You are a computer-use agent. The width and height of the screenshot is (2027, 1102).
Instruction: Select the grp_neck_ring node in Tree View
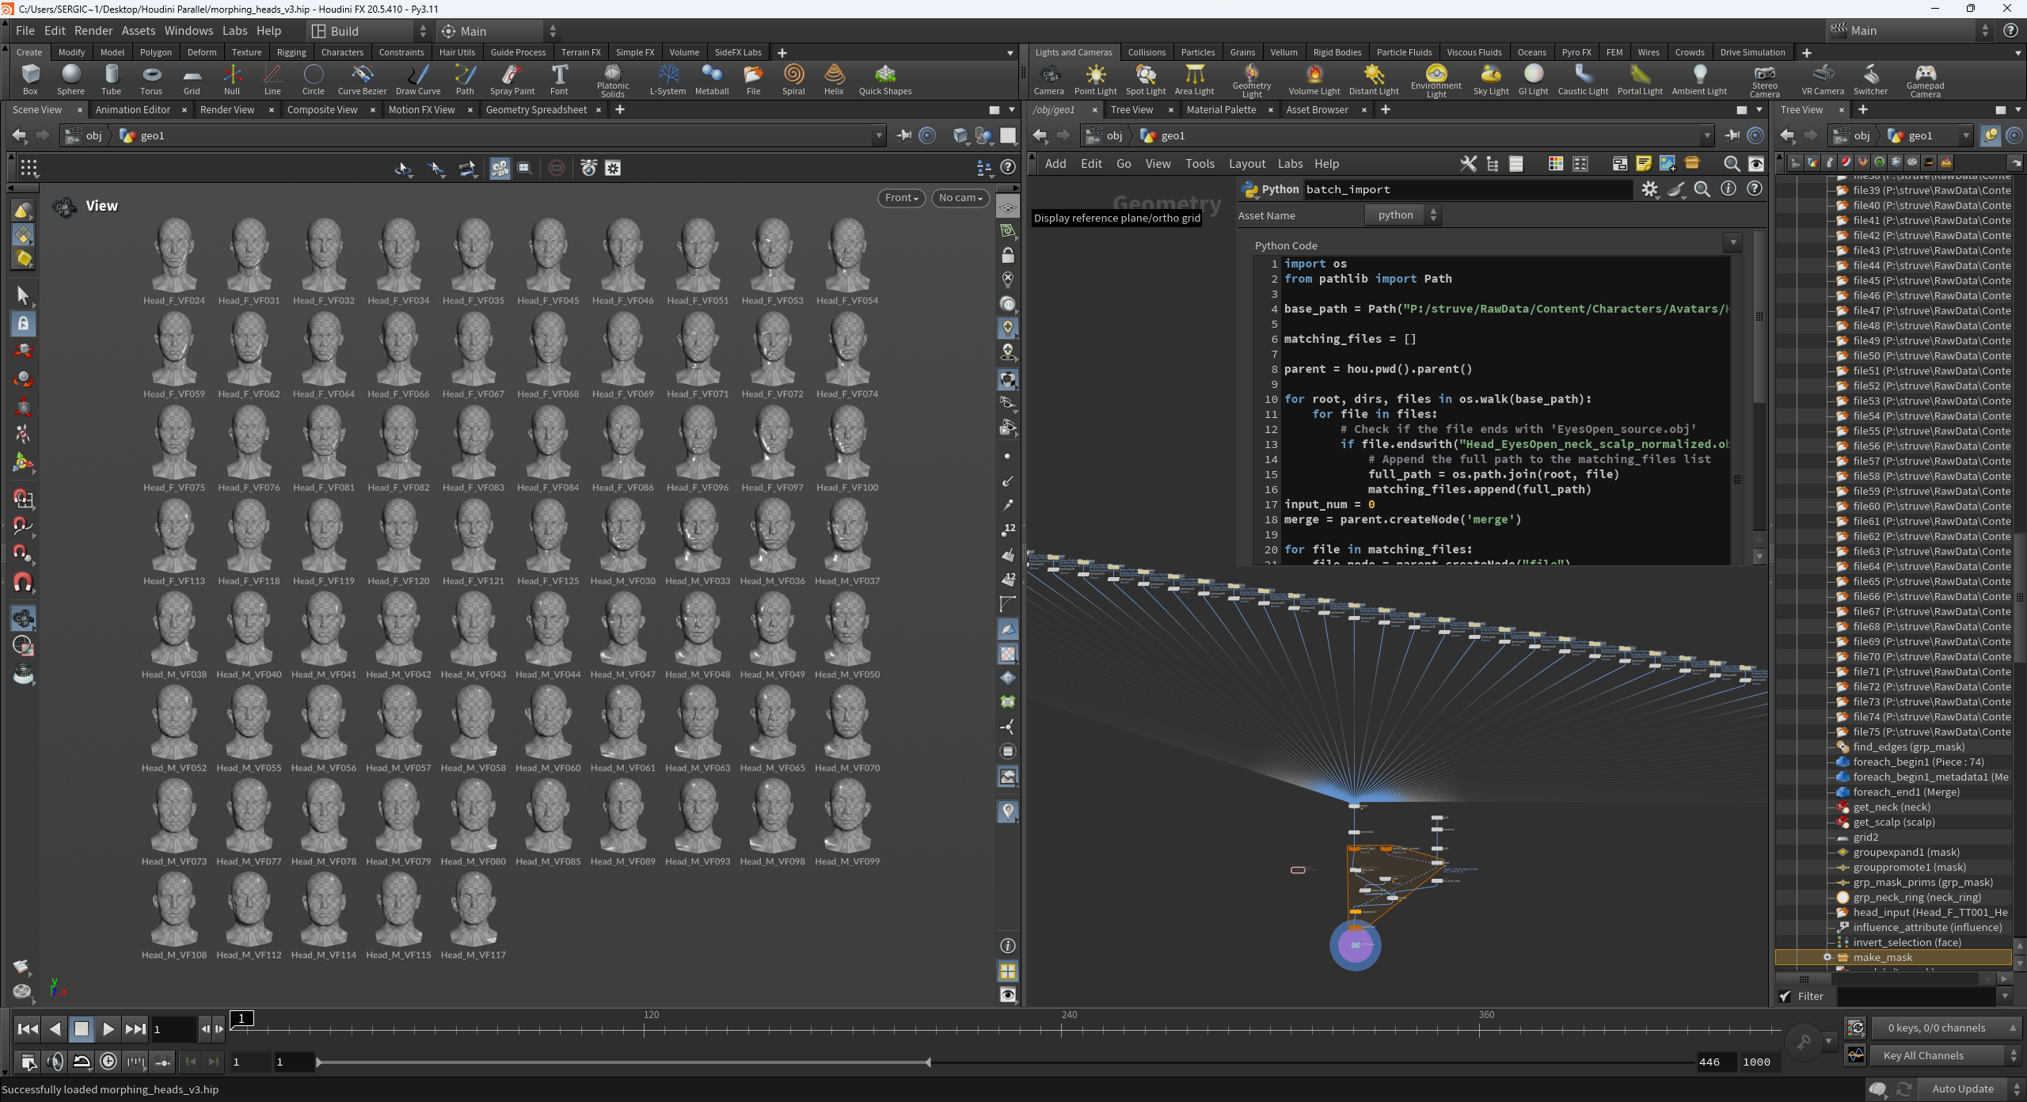point(1909,898)
